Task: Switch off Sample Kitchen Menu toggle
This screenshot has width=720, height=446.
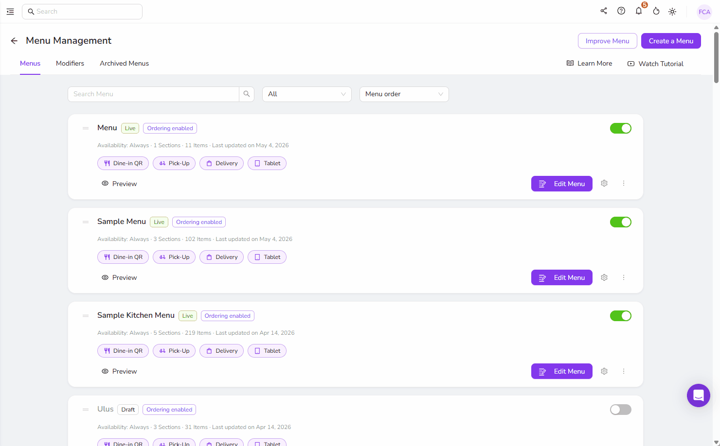Action: 621,316
